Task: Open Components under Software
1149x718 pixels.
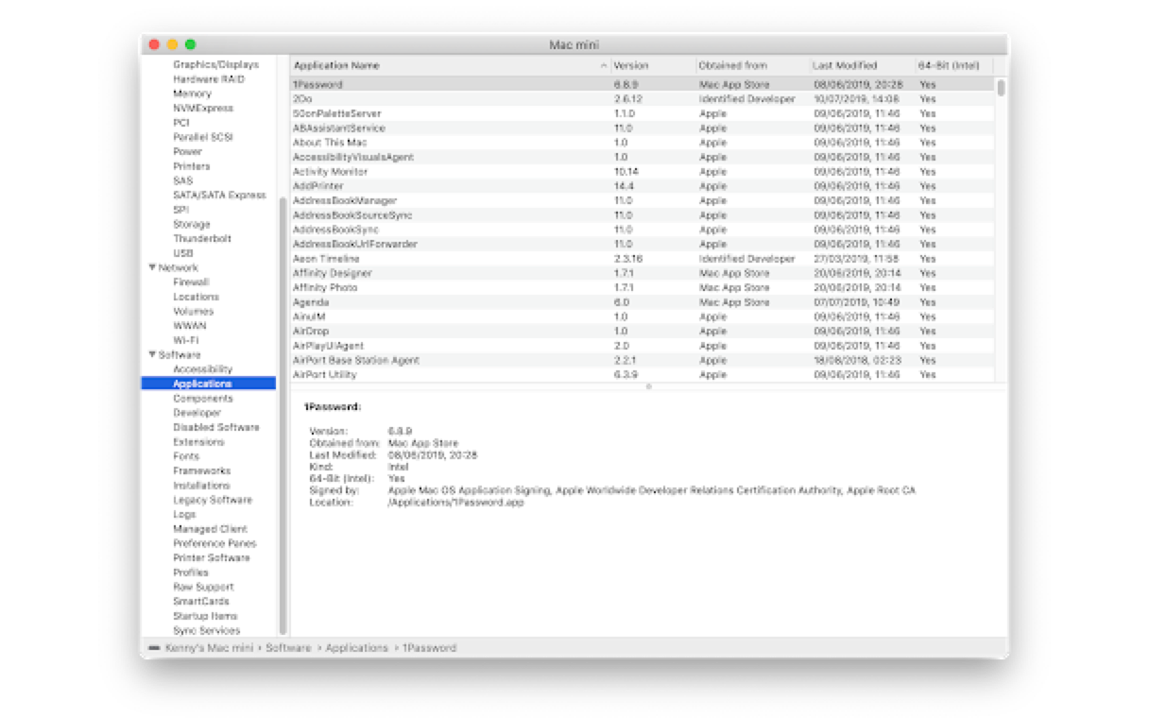Action: tap(202, 399)
